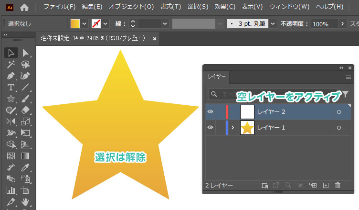Image resolution: width=359 pixels, height=210 pixels.
Task: Click the yellow fill color swatch
Action: (x=75, y=23)
